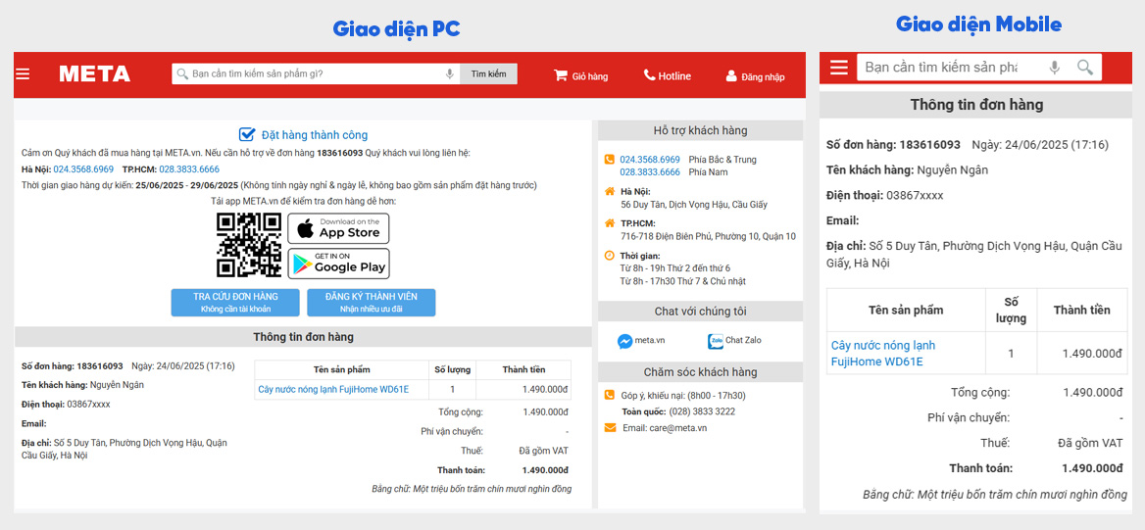Click the Hotline phone link
This screenshot has height=530, width=1145.
[x=668, y=75]
